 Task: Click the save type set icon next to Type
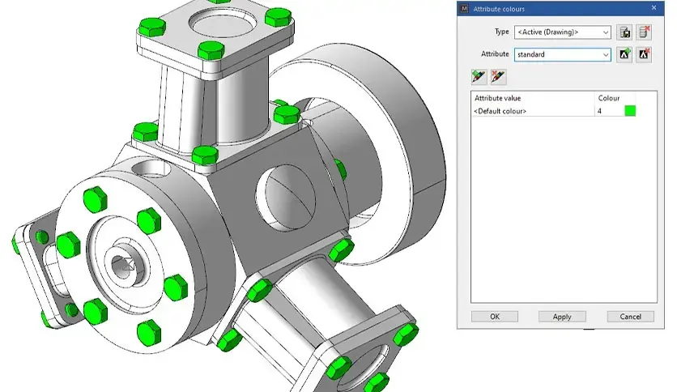[624, 32]
